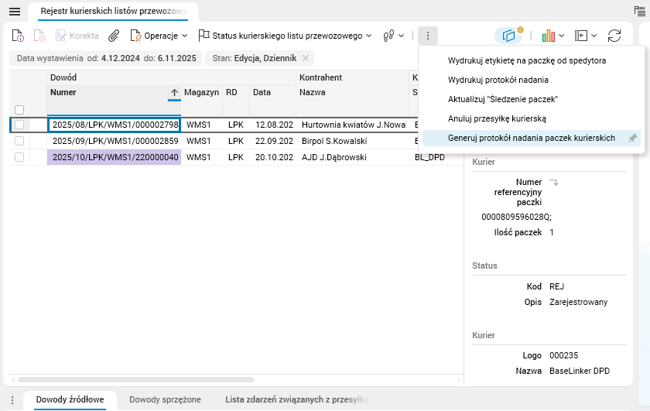Image resolution: width=650 pixels, height=411 pixels.
Task: Tick checkbox for Birpol S.Kowalski row
Action: click(19, 141)
